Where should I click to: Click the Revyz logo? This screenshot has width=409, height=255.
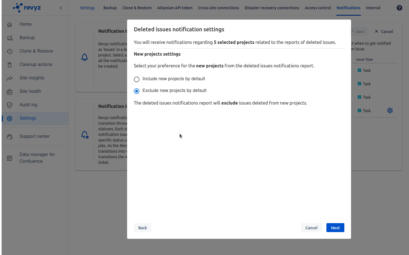[27, 8]
